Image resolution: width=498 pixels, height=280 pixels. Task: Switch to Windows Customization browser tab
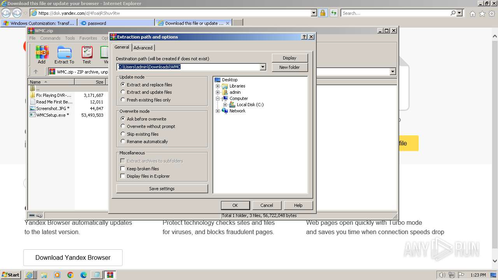point(39,23)
